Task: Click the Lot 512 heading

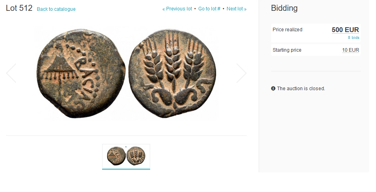Action: tap(19, 8)
